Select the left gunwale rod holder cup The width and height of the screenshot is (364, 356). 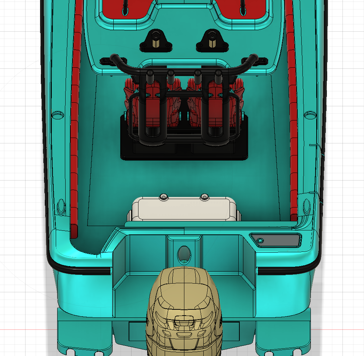[x=57, y=115]
